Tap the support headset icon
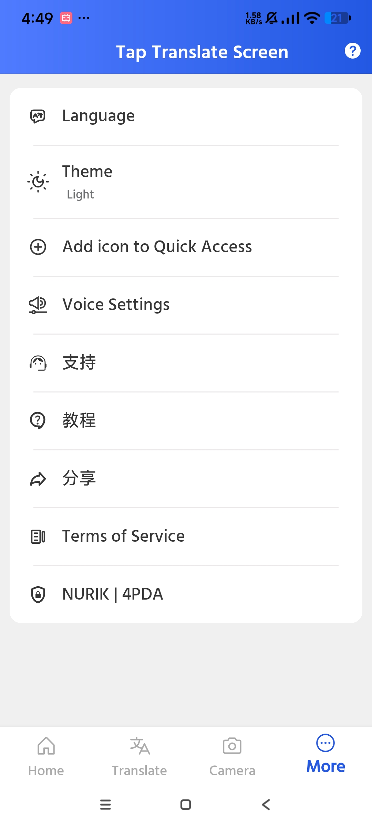Image resolution: width=372 pixels, height=827 pixels. (x=38, y=363)
